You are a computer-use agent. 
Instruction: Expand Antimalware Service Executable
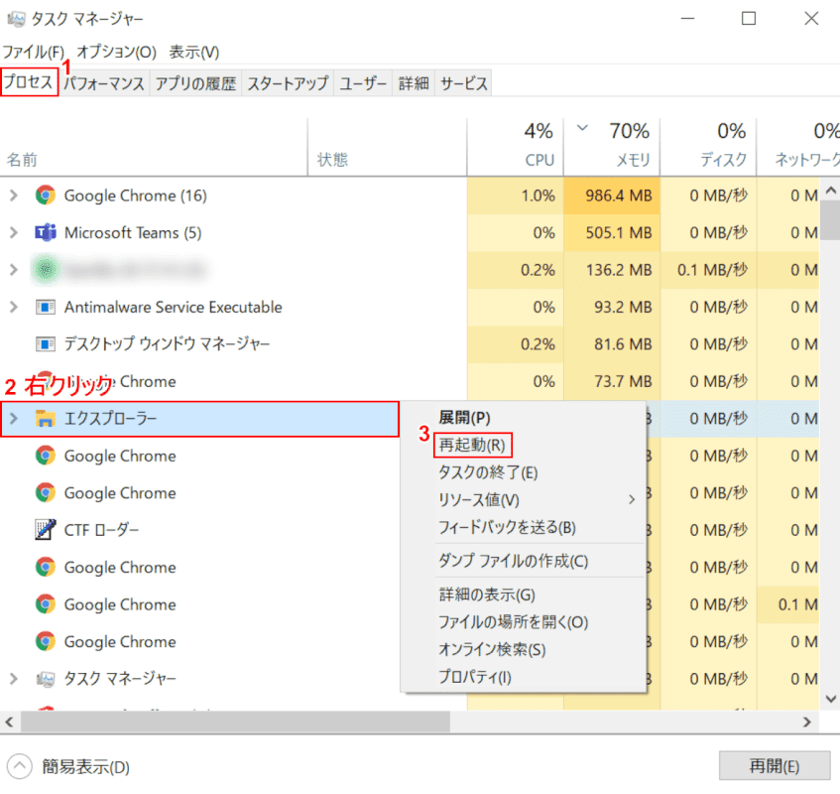coord(14,307)
